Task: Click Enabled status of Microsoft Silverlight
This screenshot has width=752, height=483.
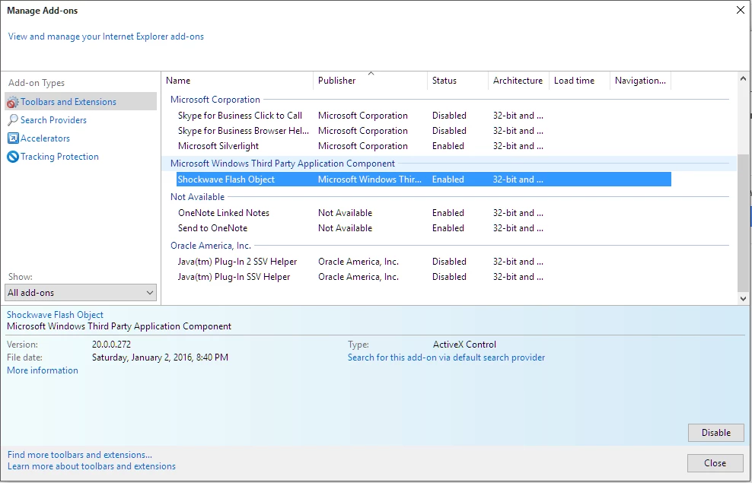Action: click(x=448, y=146)
